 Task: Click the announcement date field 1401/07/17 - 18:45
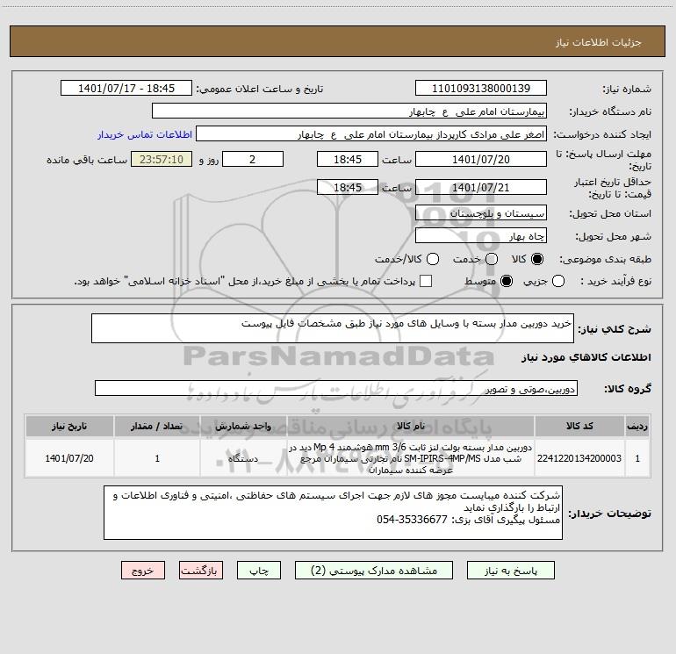pyautogui.click(x=126, y=89)
